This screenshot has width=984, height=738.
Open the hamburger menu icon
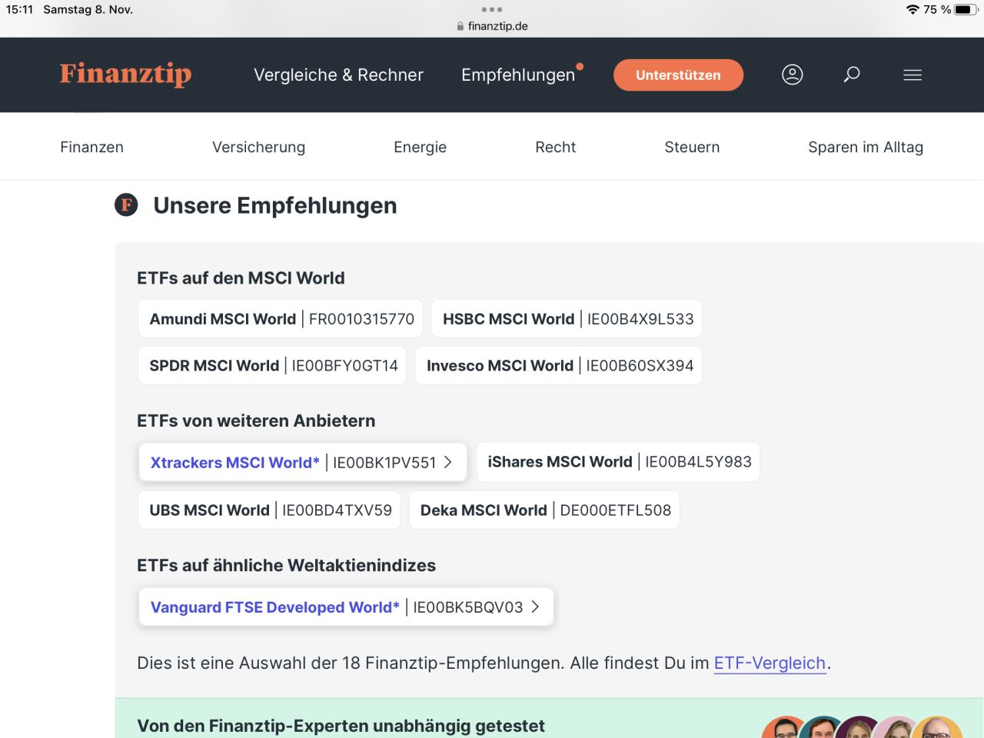(x=913, y=75)
